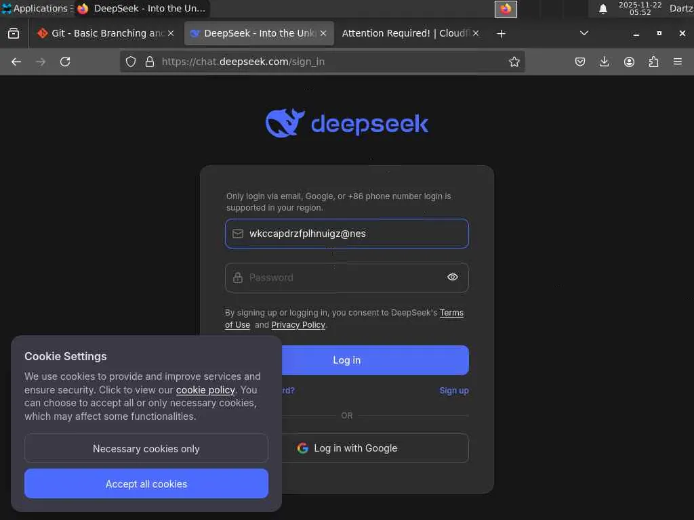Go forward to the next page
Image resolution: width=694 pixels, height=520 pixels.
[41, 62]
